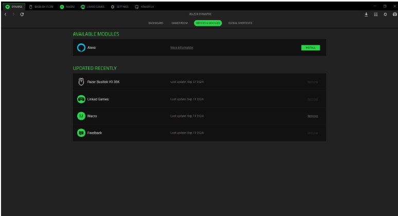Click the refresh icon

pyautogui.click(x=22, y=14)
